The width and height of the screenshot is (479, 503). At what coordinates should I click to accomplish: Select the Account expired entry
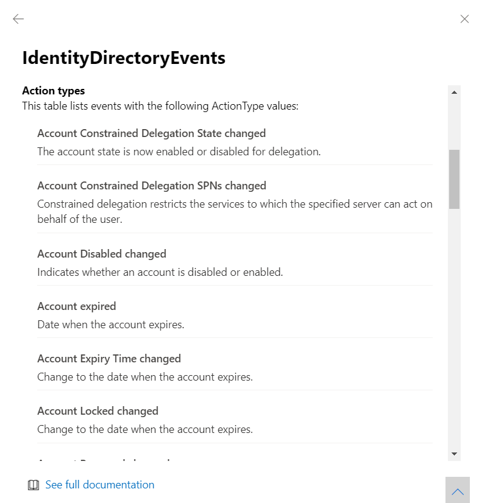(x=76, y=306)
